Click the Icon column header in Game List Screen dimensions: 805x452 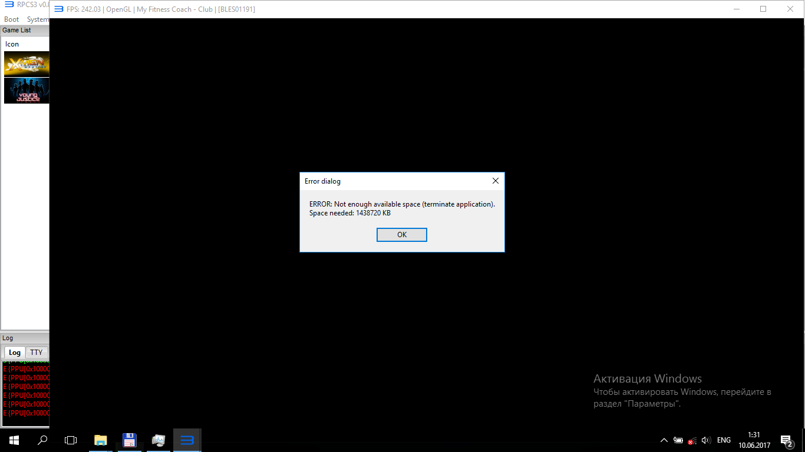click(x=12, y=44)
